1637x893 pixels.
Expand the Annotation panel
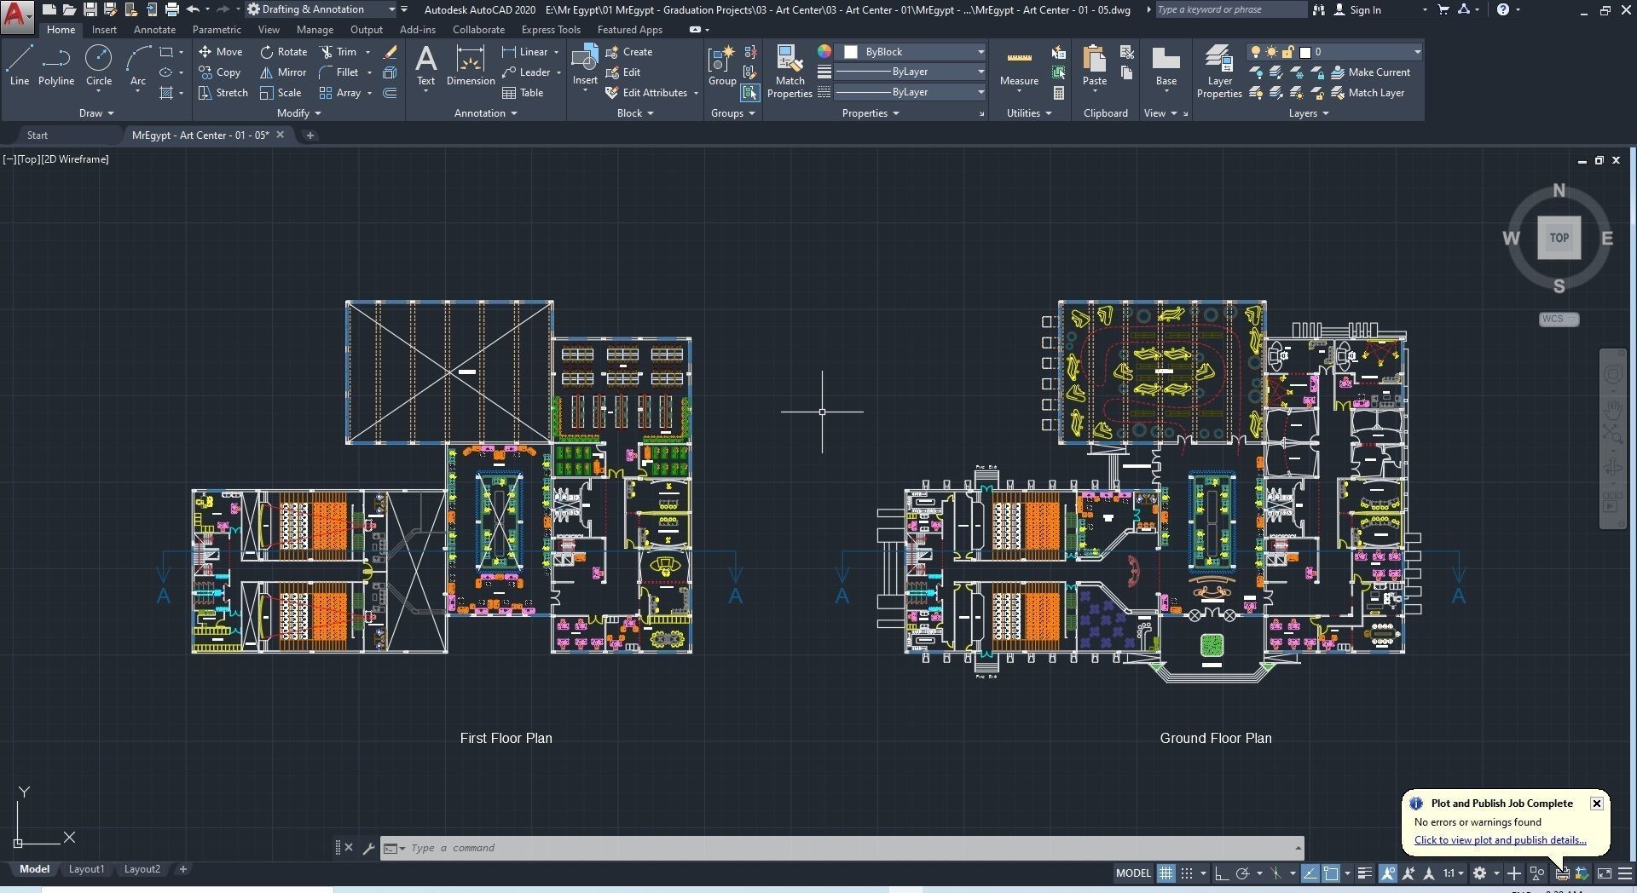click(x=485, y=113)
